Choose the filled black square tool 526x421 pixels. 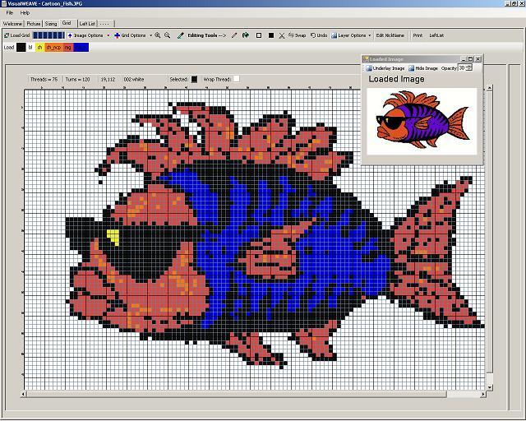(270, 35)
